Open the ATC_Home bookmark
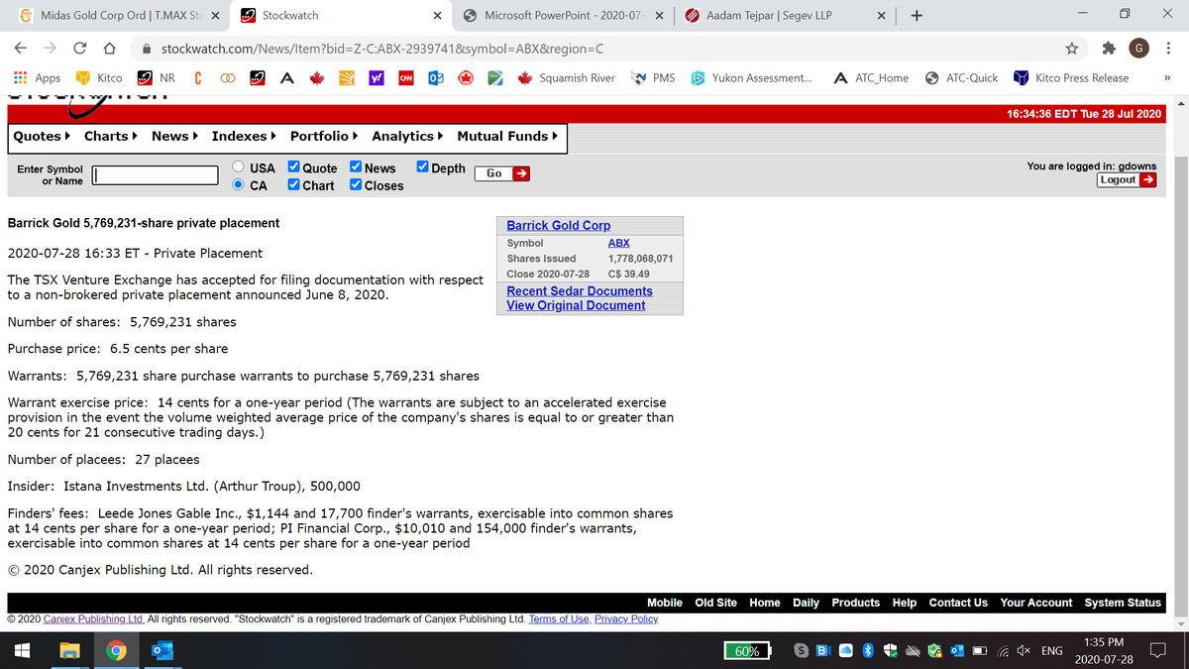 click(x=871, y=77)
